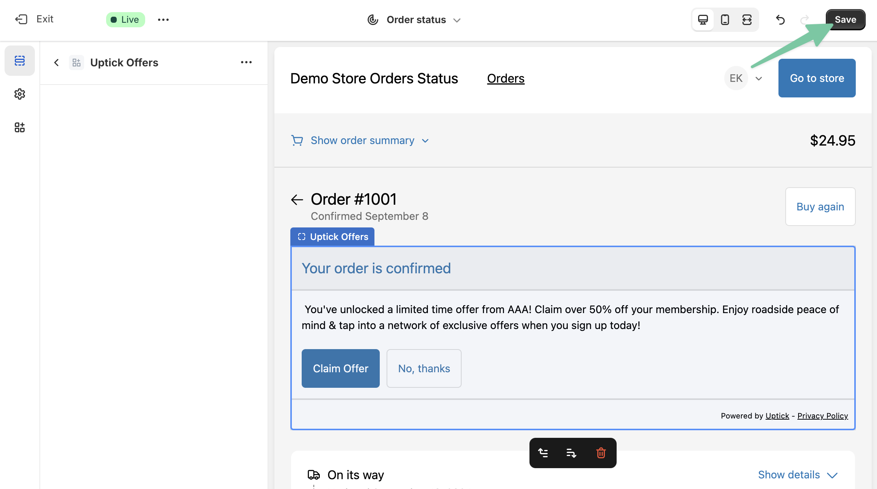Image resolution: width=877 pixels, height=489 pixels.
Task: Open the Apps sidebar panel
Action: (20, 127)
